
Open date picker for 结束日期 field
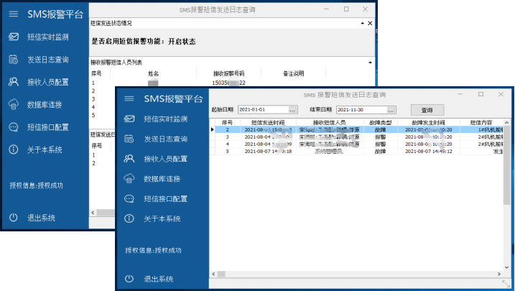tap(391, 110)
